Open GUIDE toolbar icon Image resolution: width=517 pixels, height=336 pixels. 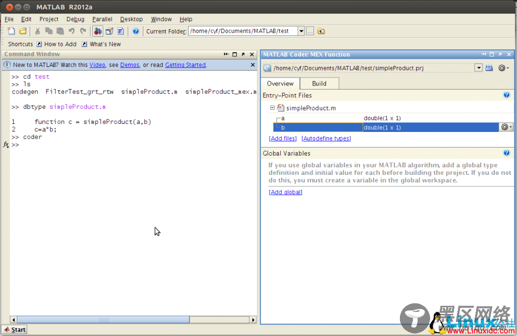coord(109,31)
